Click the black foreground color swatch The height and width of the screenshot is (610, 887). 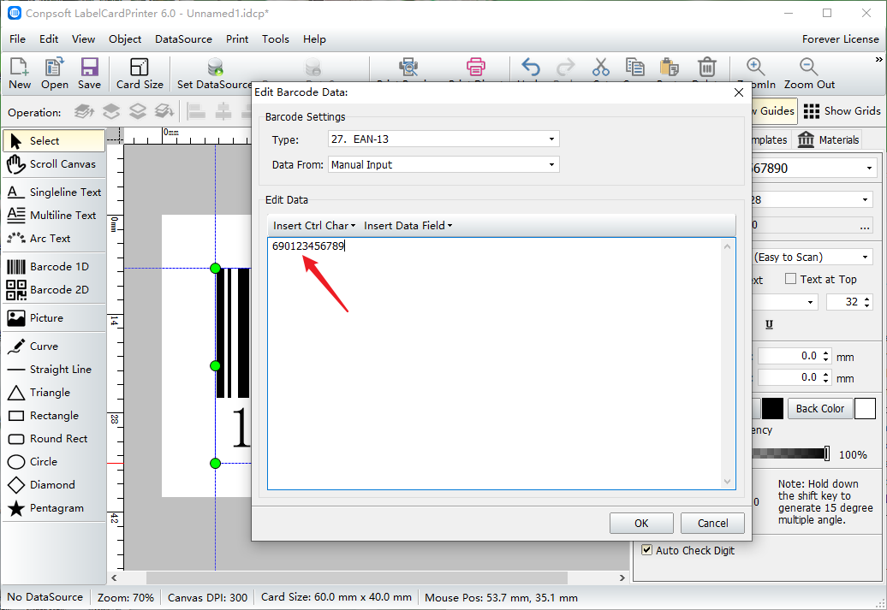[773, 408]
